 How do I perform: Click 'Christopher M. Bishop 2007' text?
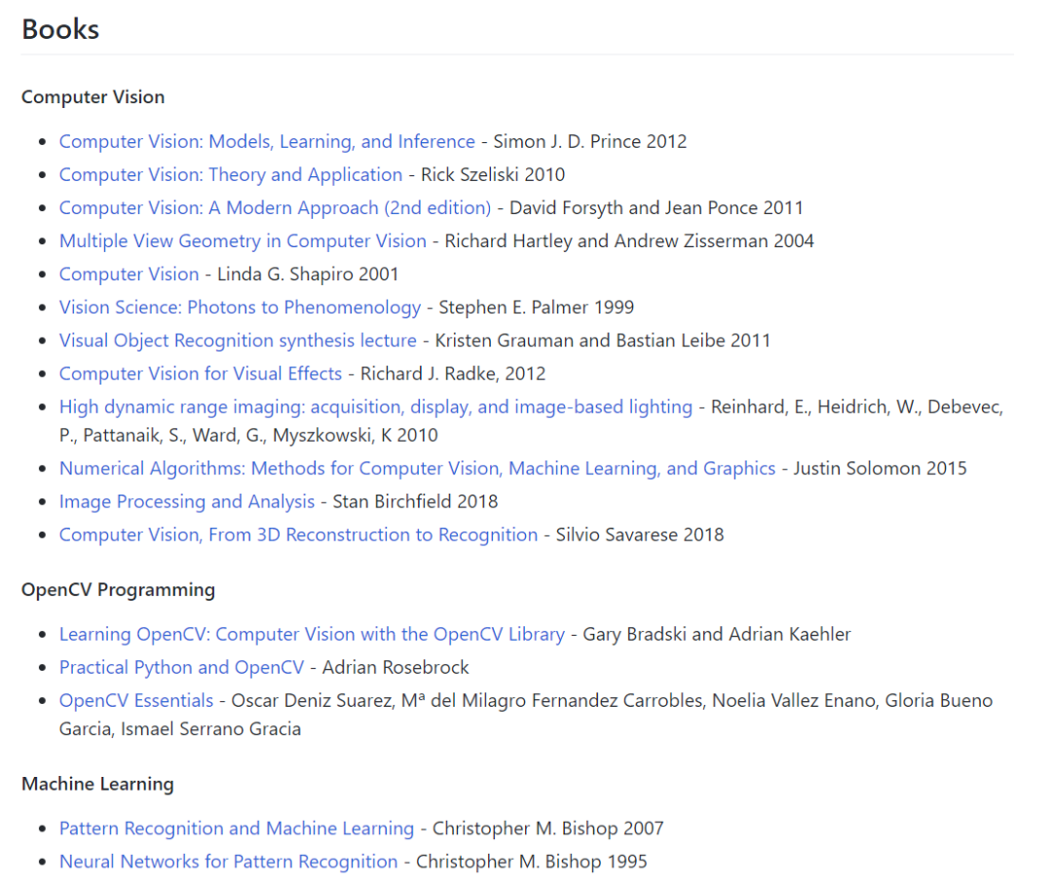[548, 828]
